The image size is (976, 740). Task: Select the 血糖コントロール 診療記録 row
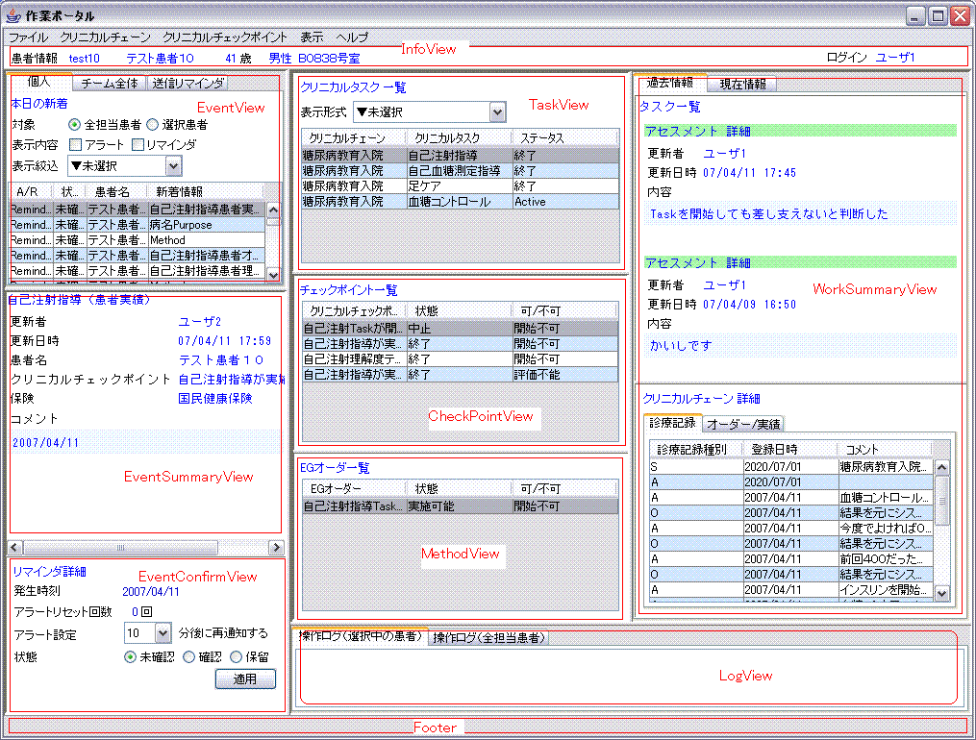tap(791, 498)
